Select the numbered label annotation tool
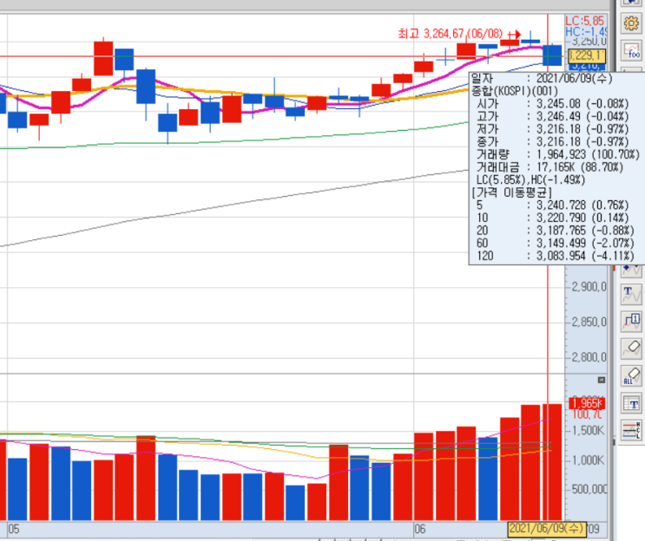Image resolution: width=645 pixels, height=541 pixels. coord(631,322)
